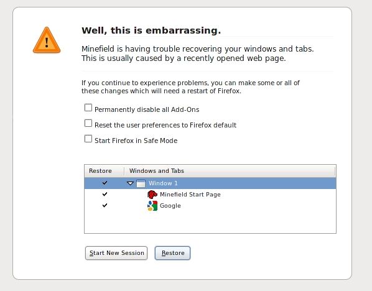Image resolution: width=372 pixels, height=291 pixels.
Task: Click the Google favicon in the tab list
Action: [152, 206]
